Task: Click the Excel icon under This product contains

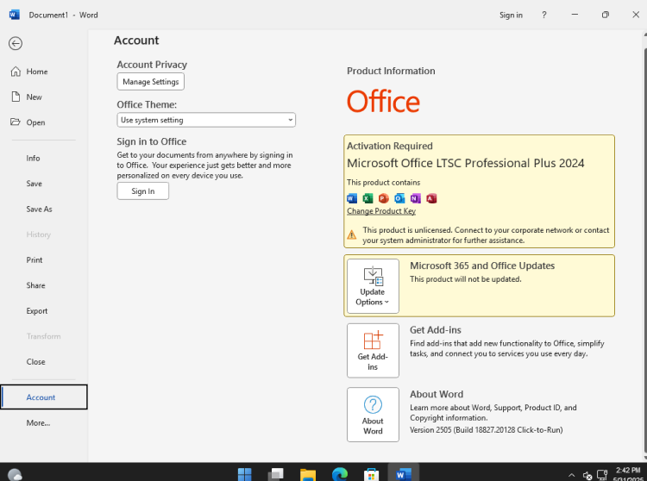Action: tap(367, 198)
